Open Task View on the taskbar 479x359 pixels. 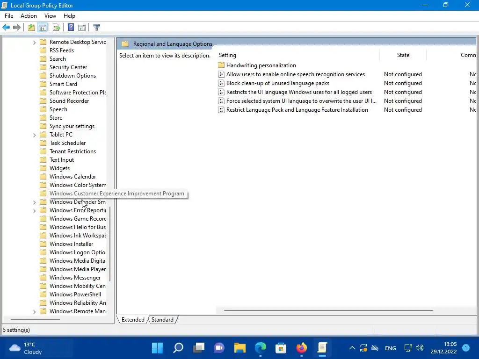tap(199, 348)
